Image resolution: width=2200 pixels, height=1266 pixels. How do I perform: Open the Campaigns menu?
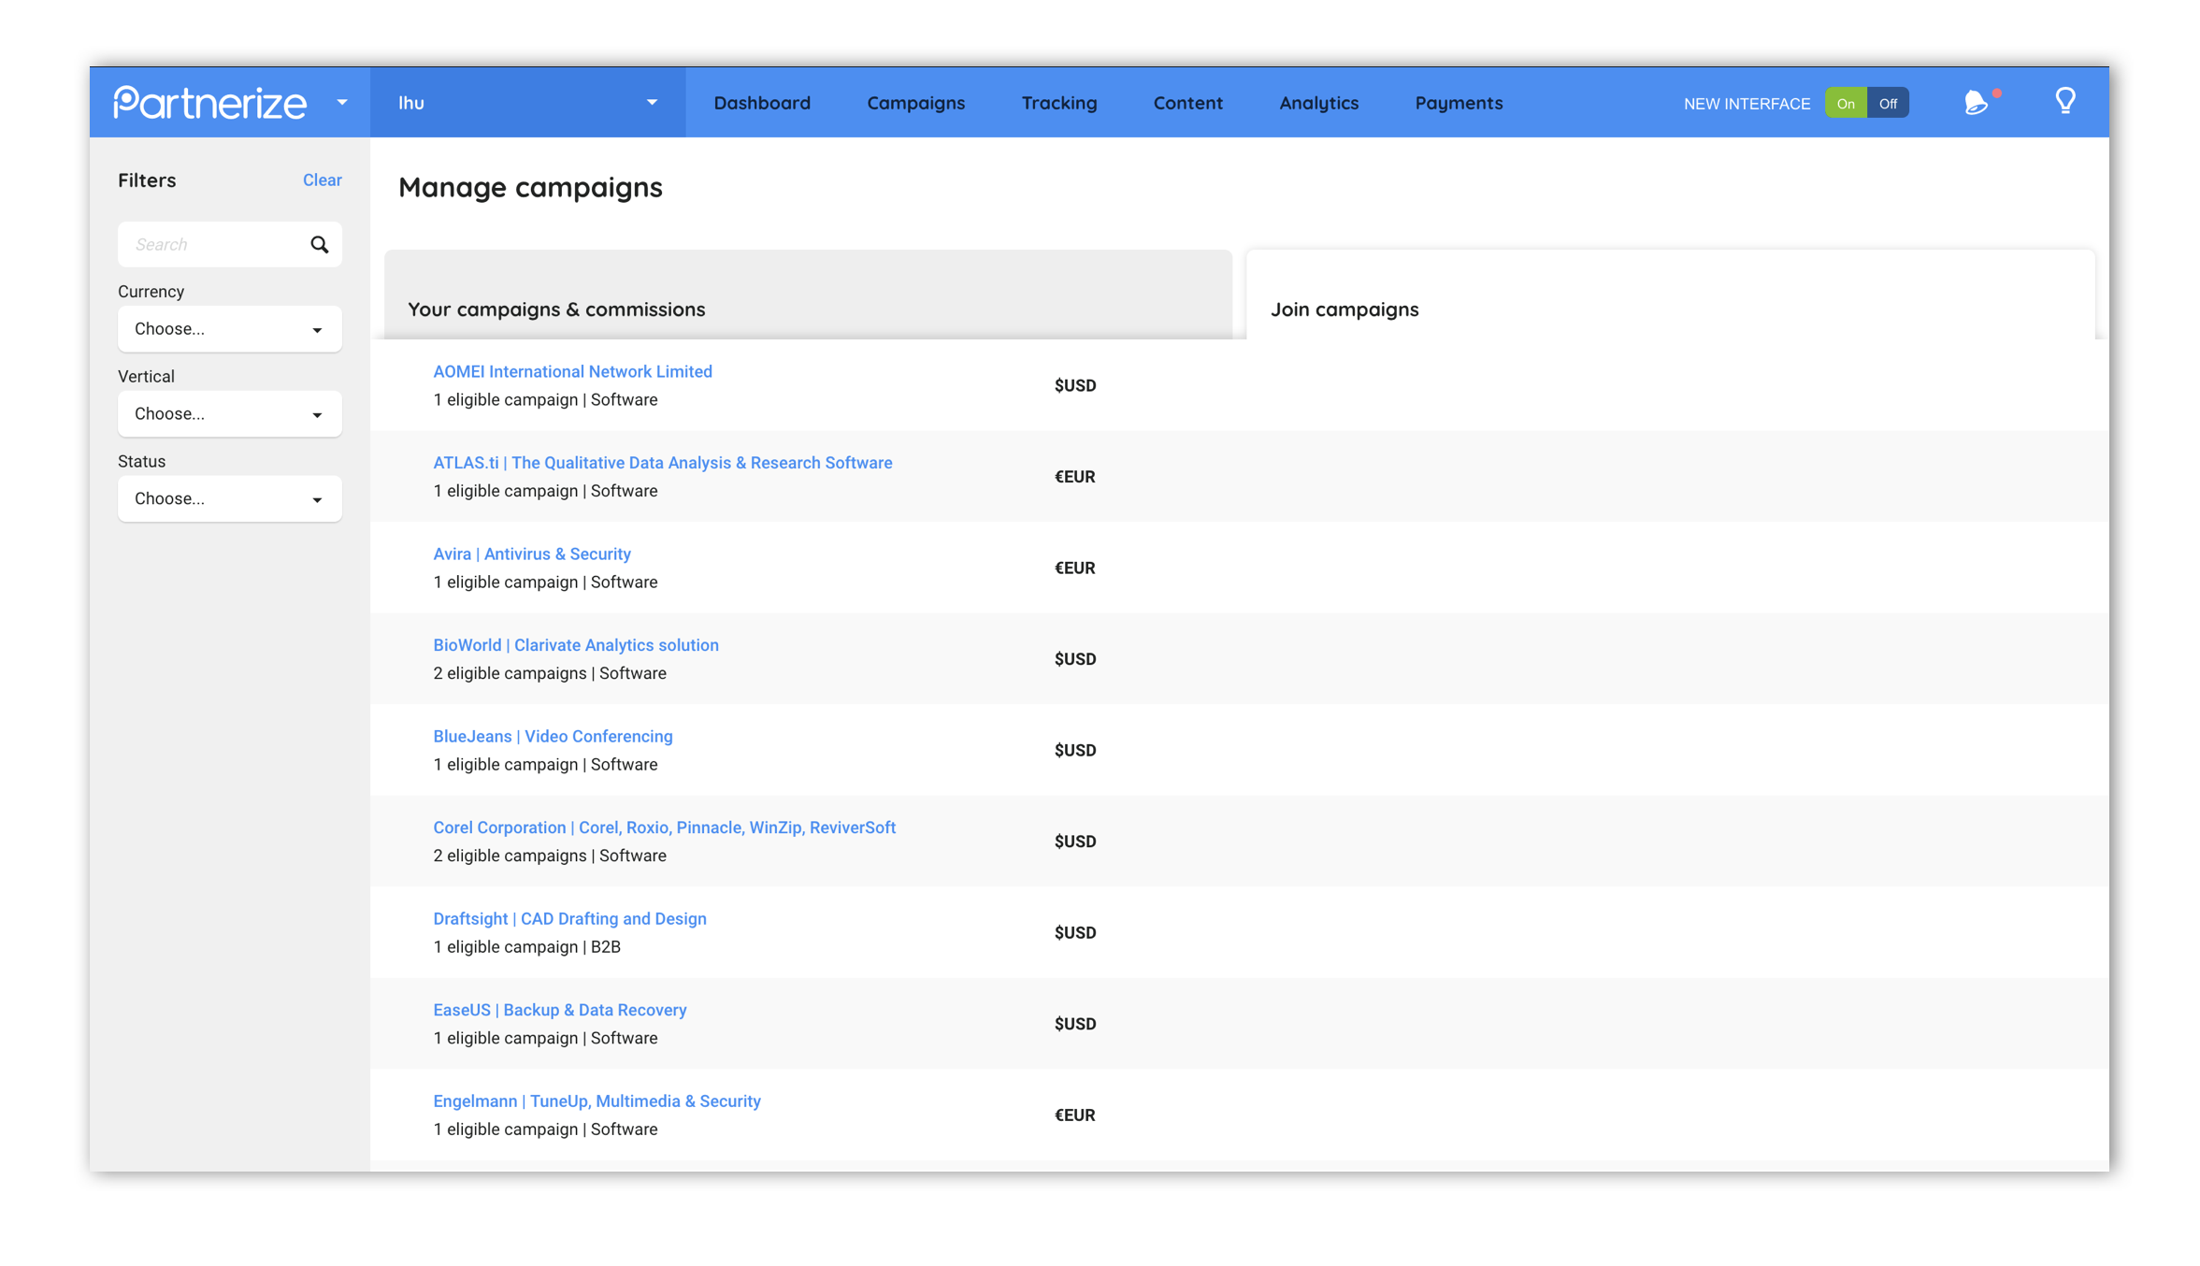tap(915, 103)
